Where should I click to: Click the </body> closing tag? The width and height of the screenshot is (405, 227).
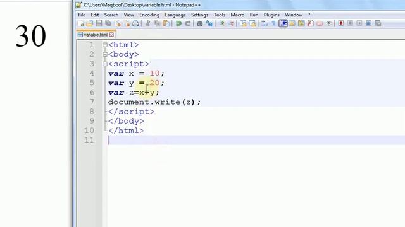pyautogui.click(x=126, y=121)
